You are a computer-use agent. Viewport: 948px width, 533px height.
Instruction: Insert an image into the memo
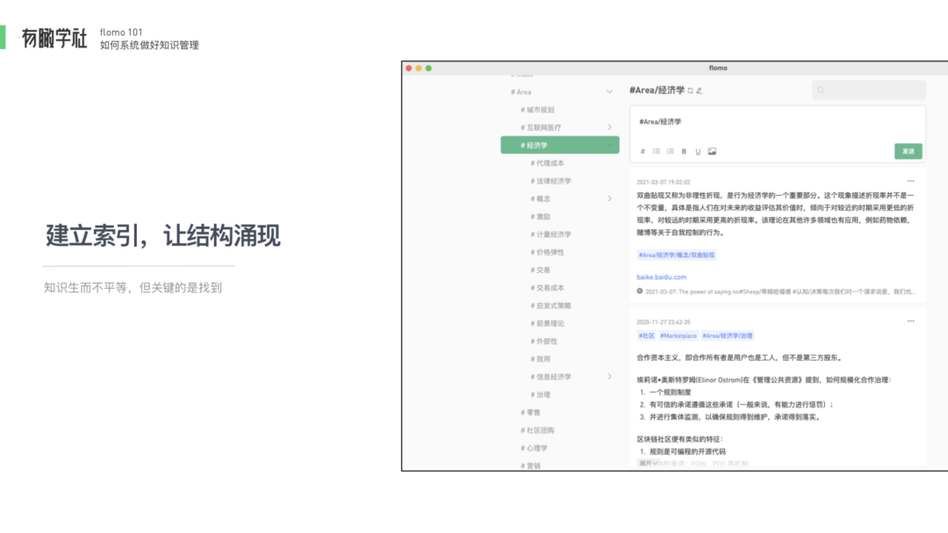712,151
